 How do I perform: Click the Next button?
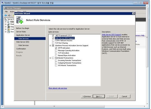[x=99, y=96]
